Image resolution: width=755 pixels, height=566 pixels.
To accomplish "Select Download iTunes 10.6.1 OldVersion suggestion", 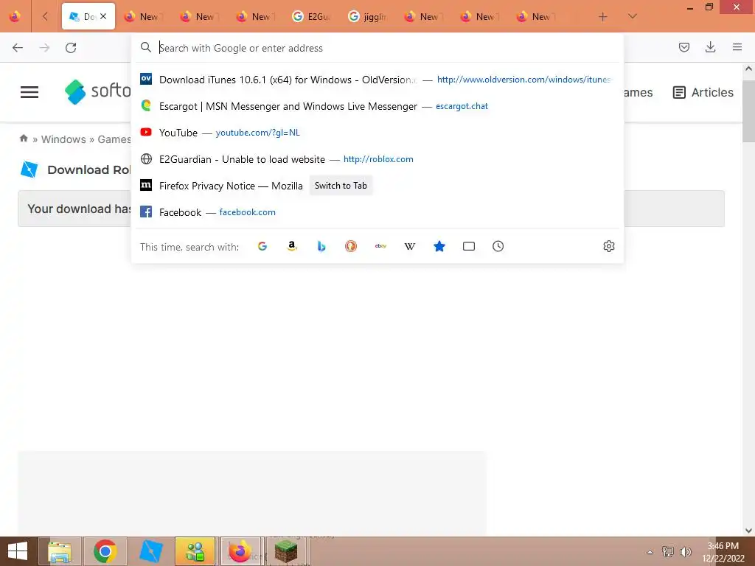I will point(377,80).
